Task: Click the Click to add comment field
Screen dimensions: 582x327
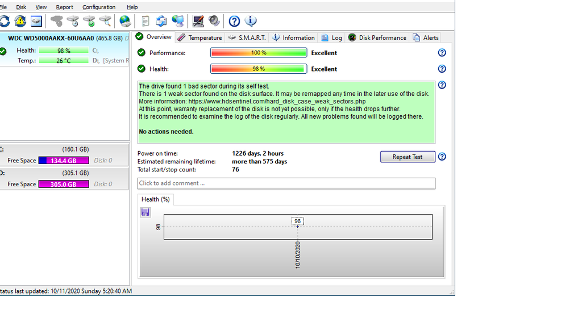Action: coord(286,183)
